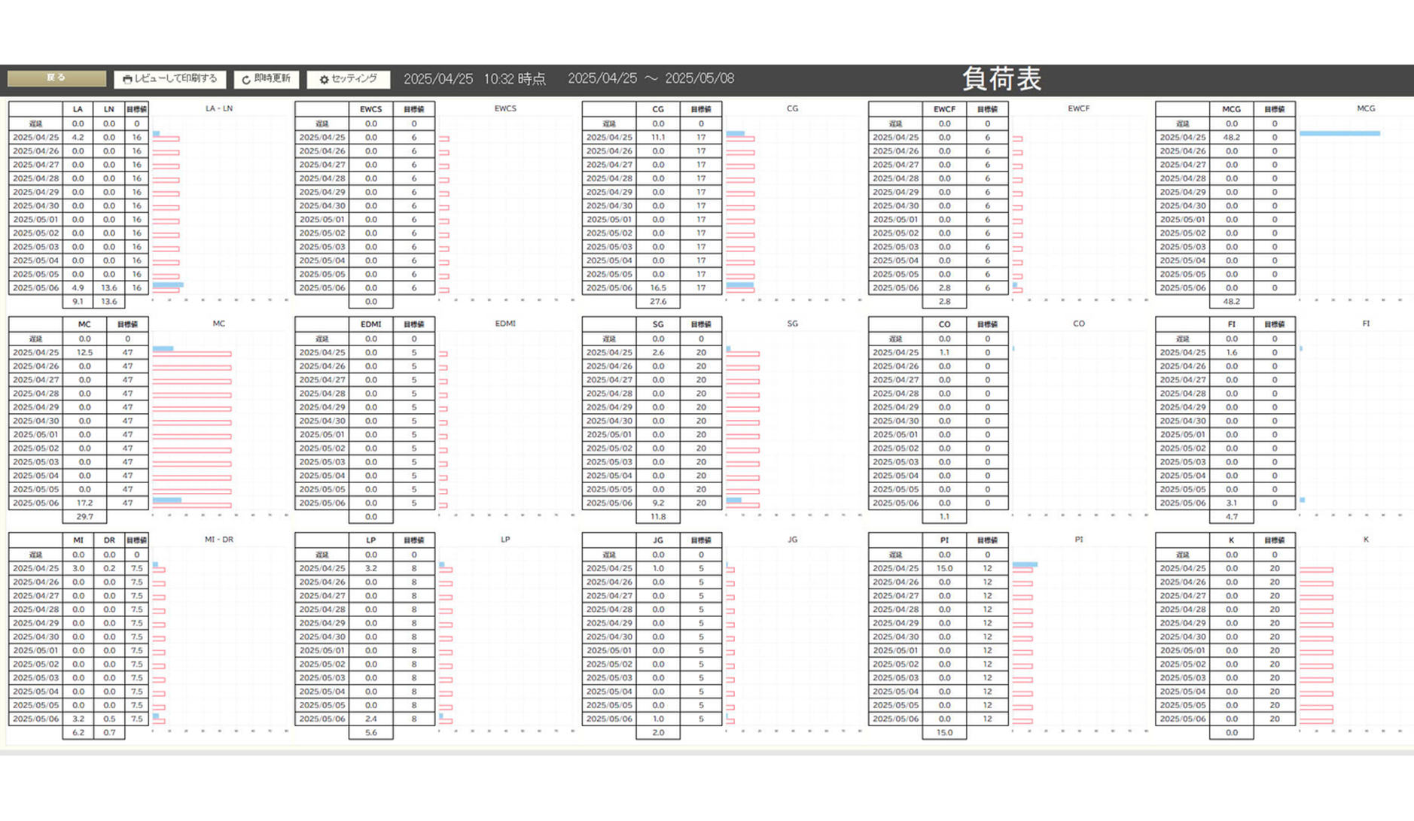Viewport: 1414px width, 821px height.
Task: Click the CG chart title
Action: click(x=792, y=108)
